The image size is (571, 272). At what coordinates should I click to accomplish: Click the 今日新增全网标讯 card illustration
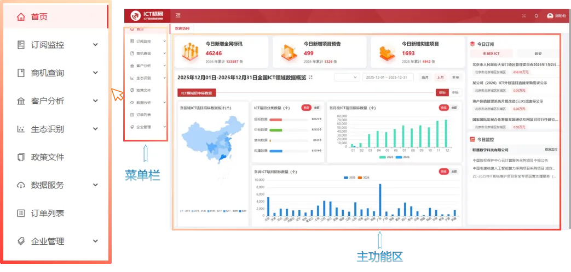[190, 52]
